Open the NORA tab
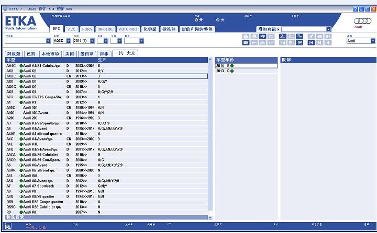 tap(87, 29)
